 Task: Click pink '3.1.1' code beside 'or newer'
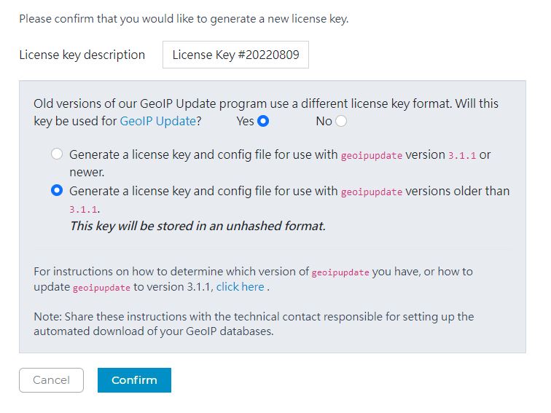click(x=462, y=156)
